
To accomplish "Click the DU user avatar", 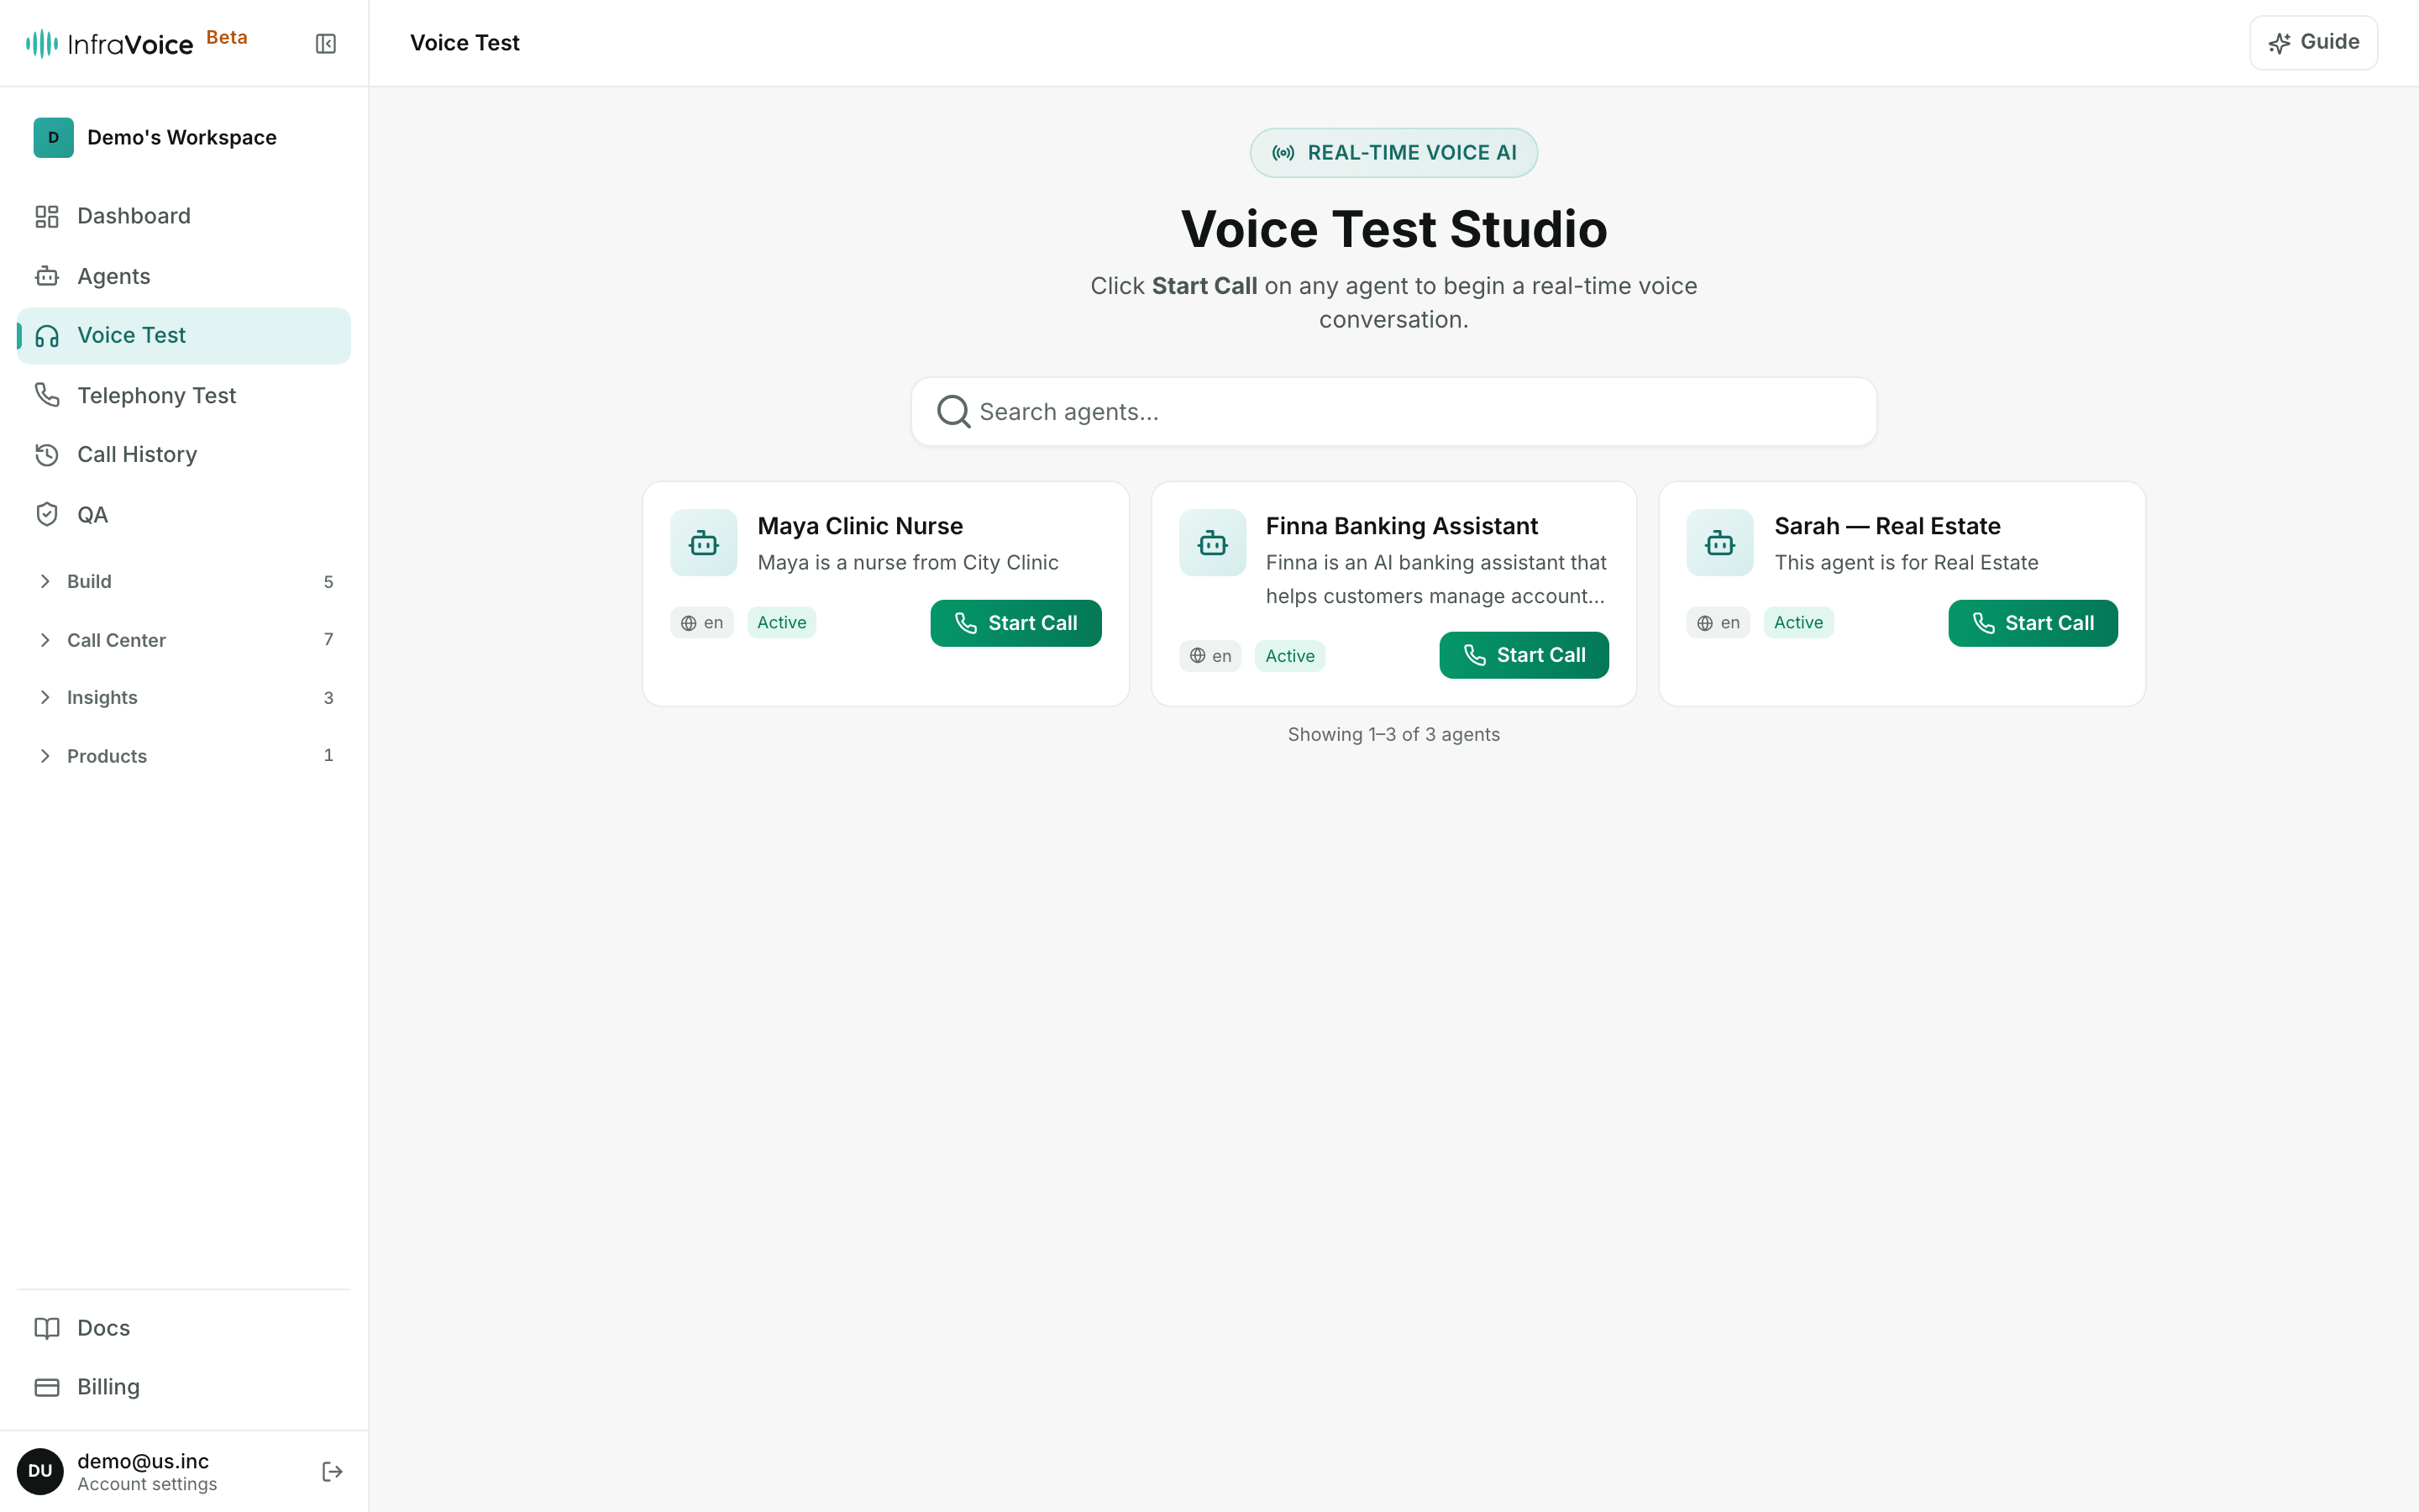I will [40, 1471].
